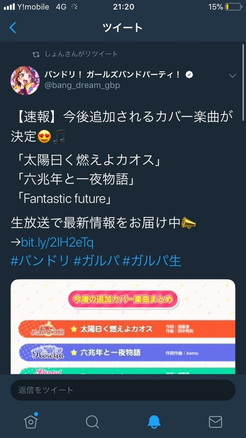Open the cover songs summary image
Image resolution: width=246 pixels, height=438 pixels.
coord(123,327)
